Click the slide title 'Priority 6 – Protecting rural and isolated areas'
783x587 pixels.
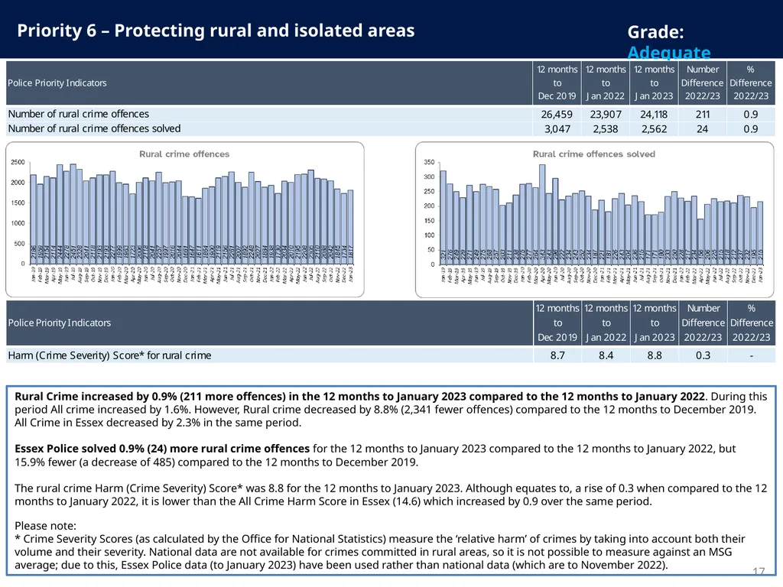tap(216, 31)
